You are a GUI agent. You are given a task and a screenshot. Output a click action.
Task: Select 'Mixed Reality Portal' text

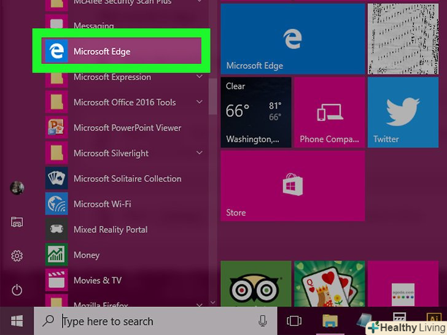pyautogui.click(x=111, y=229)
